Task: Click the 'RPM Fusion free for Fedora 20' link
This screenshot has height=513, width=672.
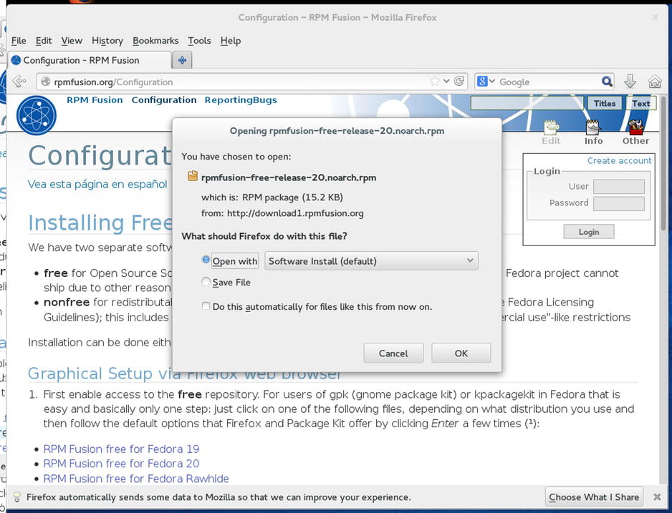Action: pos(121,464)
